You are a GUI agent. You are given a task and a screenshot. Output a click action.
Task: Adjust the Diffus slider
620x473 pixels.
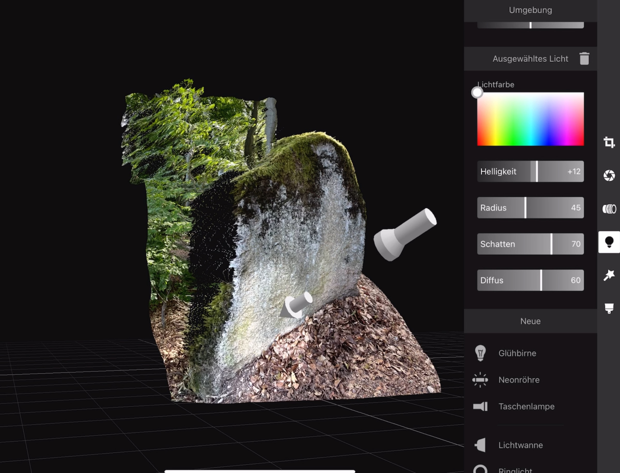click(530, 280)
